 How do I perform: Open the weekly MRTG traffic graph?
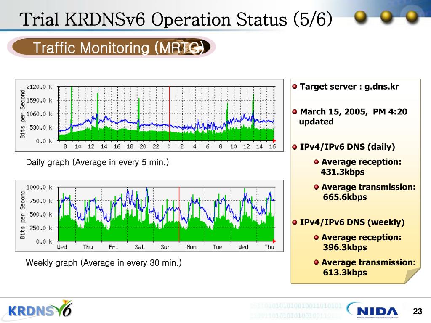pyautogui.click(x=149, y=216)
